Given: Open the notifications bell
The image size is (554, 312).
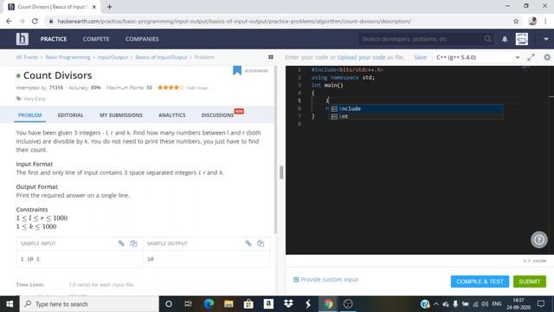Looking at the screenshot, I should (505, 39).
